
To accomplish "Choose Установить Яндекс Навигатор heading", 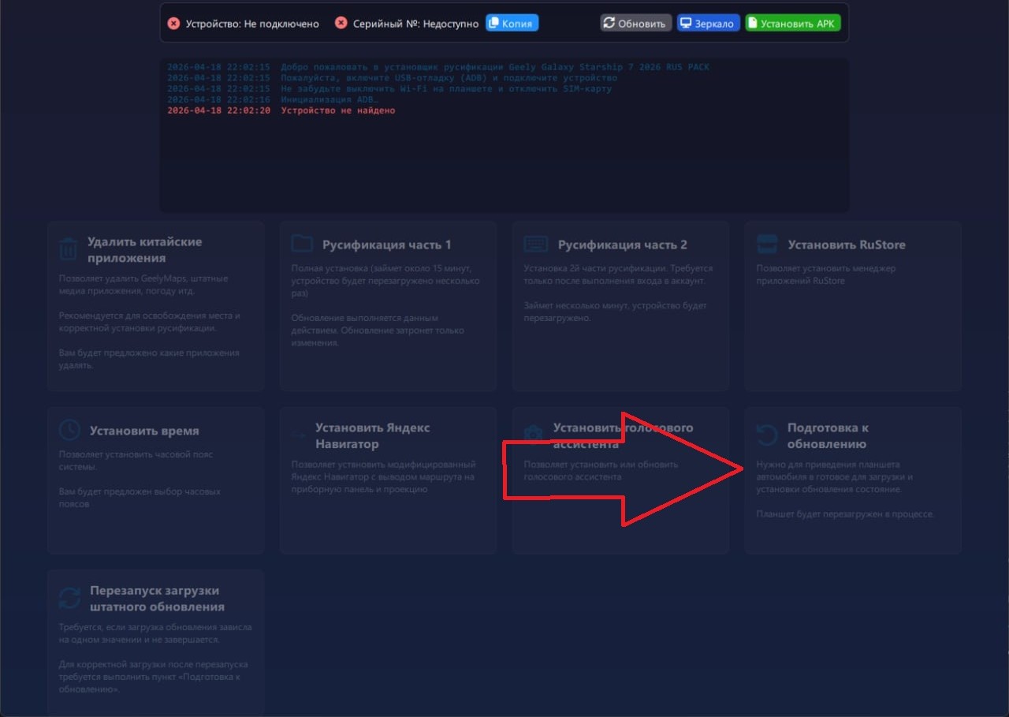I will (x=373, y=435).
